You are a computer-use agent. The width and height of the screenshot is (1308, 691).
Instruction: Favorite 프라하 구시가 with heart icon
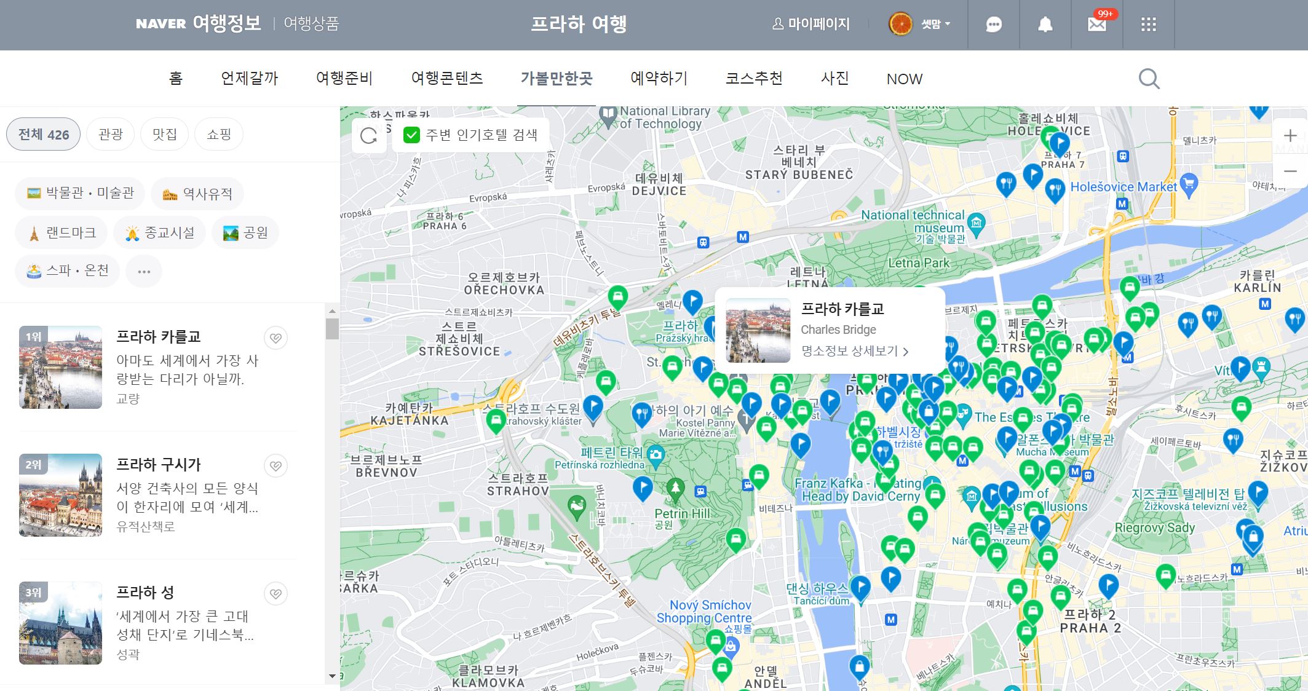275,466
